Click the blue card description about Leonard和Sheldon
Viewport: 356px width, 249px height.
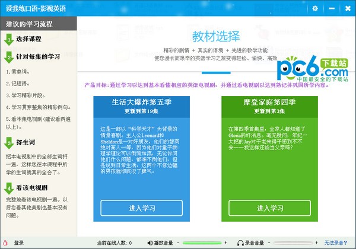click(140, 150)
